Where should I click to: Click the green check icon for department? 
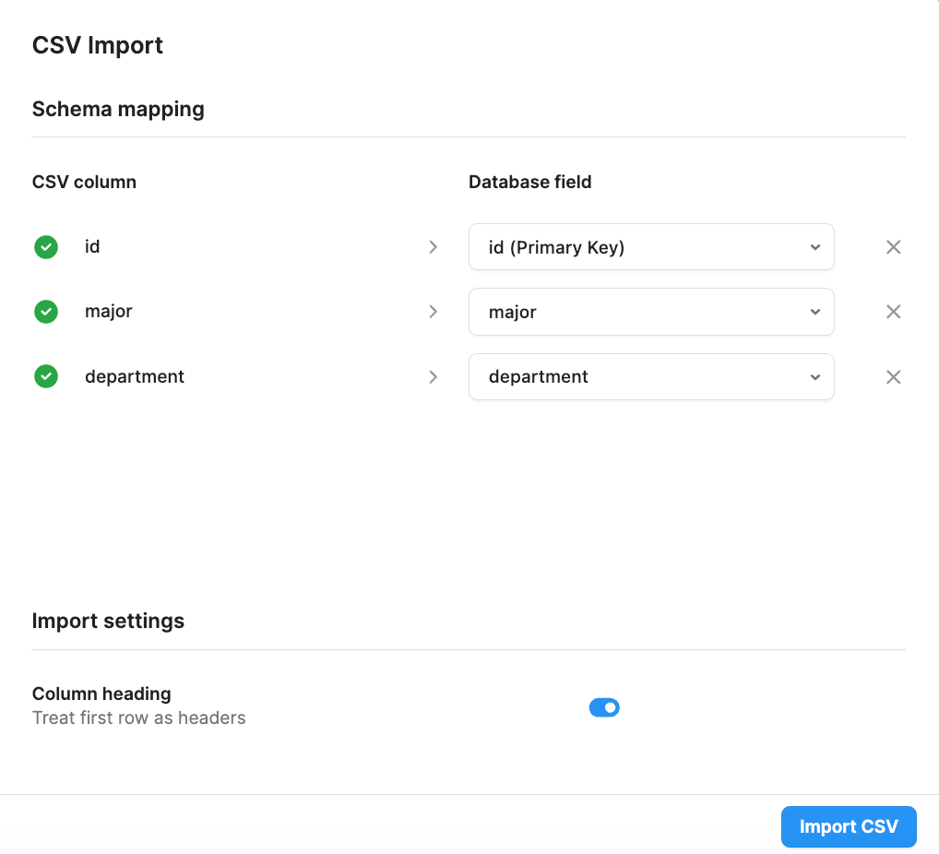pyautogui.click(x=46, y=376)
